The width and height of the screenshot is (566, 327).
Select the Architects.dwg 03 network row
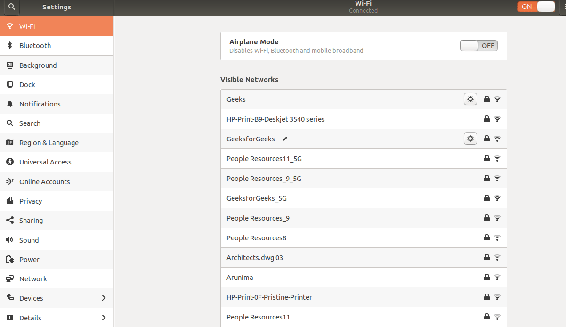click(x=255, y=257)
